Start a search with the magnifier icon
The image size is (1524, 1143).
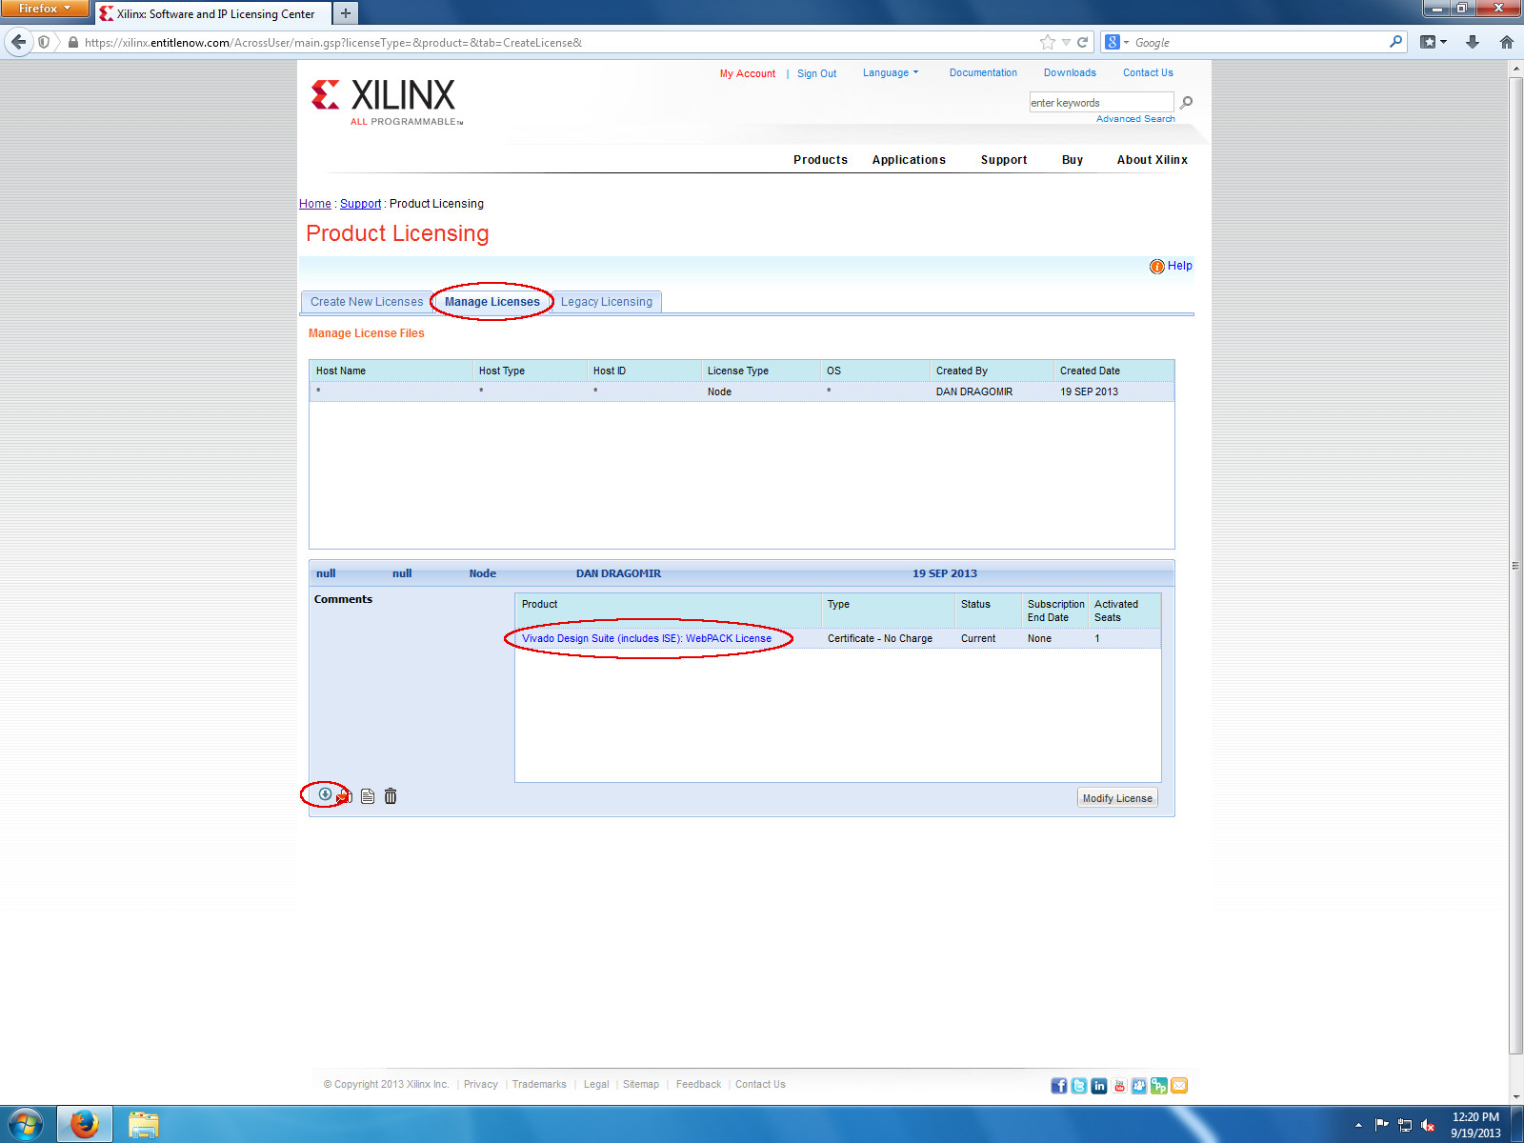tap(1185, 102)
